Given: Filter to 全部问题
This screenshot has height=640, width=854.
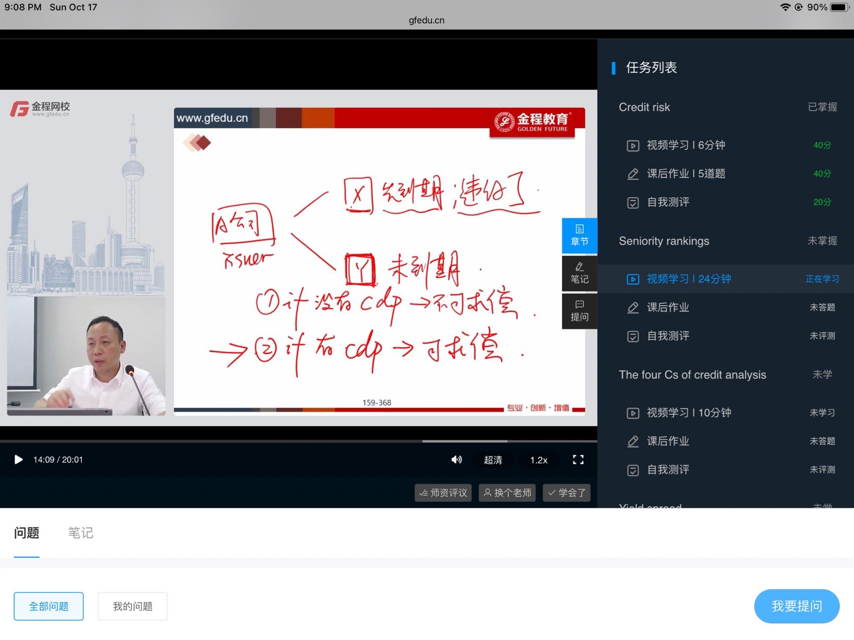Looking at the screenshot, I should [x=49, y=606].
